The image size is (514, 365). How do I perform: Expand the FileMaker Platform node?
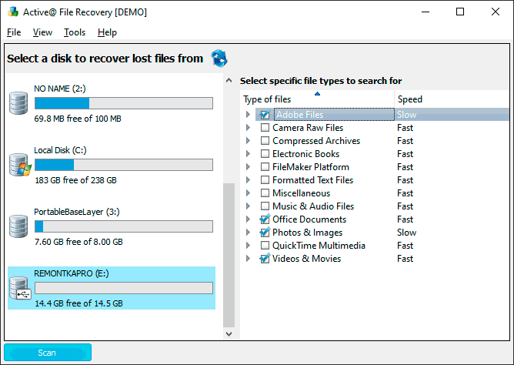pos(248,167)
